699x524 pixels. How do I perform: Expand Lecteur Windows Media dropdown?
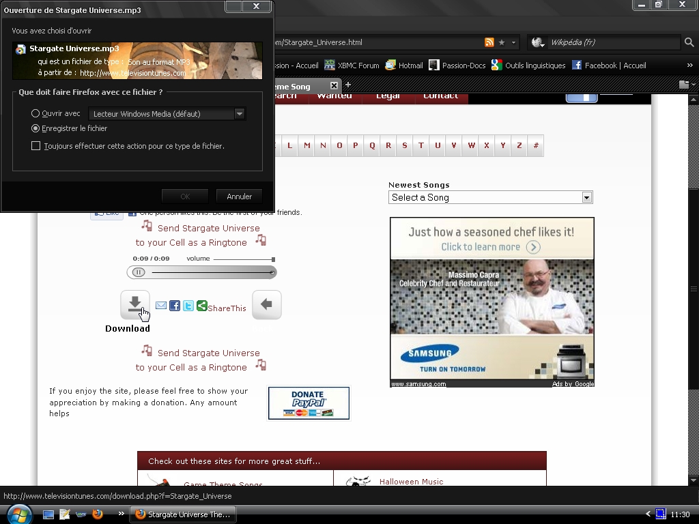tap(240, 114)
